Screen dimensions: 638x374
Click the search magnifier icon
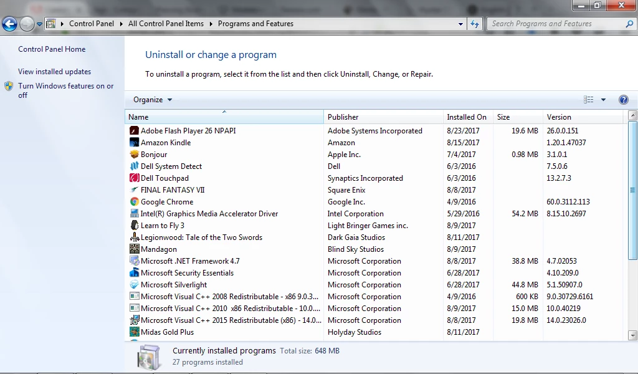click(x=629, y=24)
